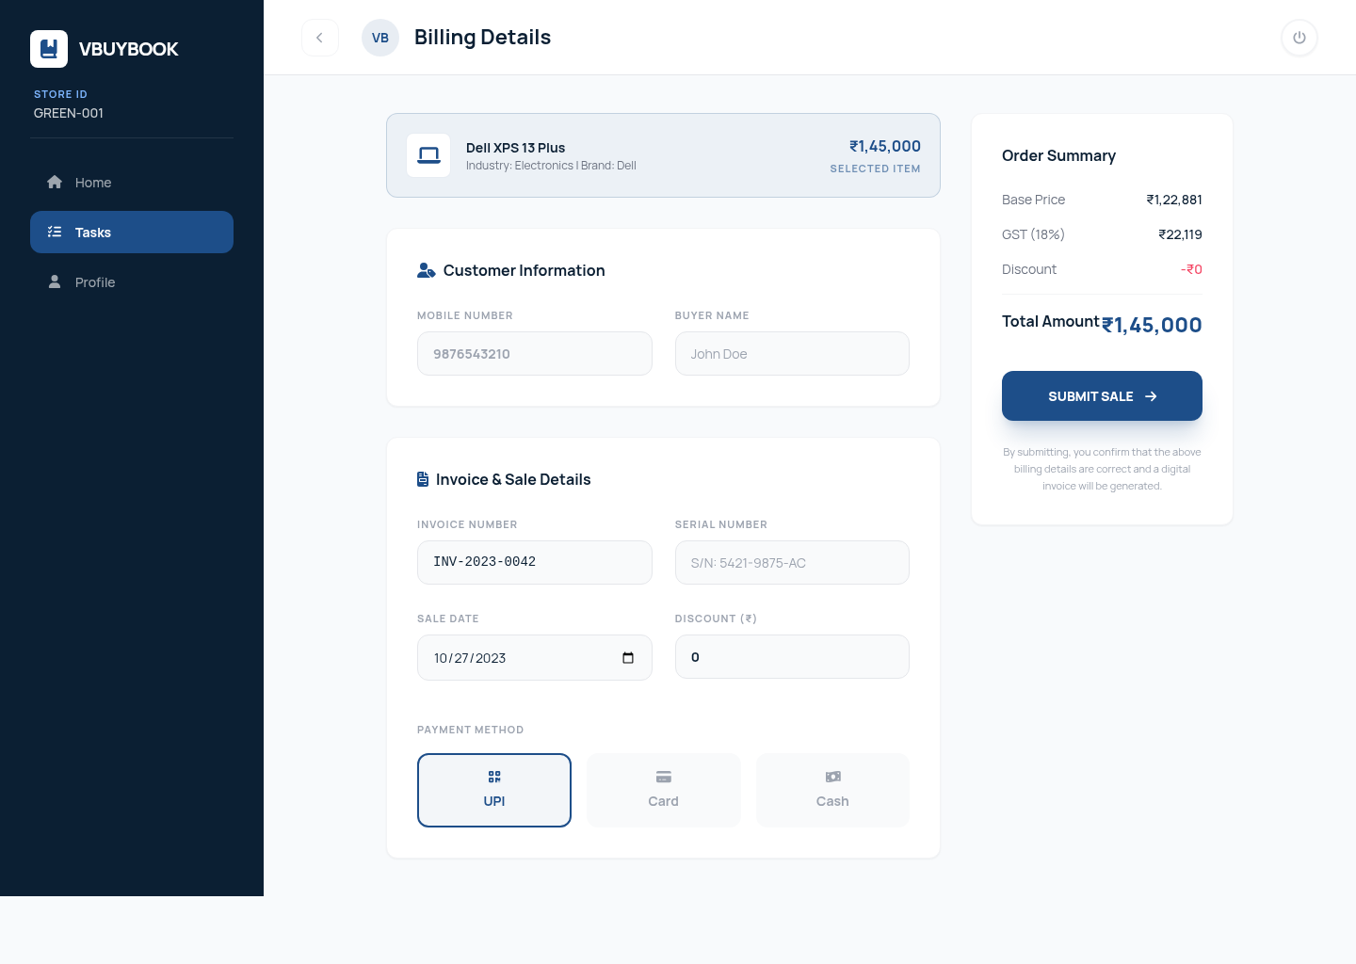The width and height of the screenshot is (1356, 964).
Task: Click the arrow icon on Submit Sale
Action: [x=1151, y=396]
